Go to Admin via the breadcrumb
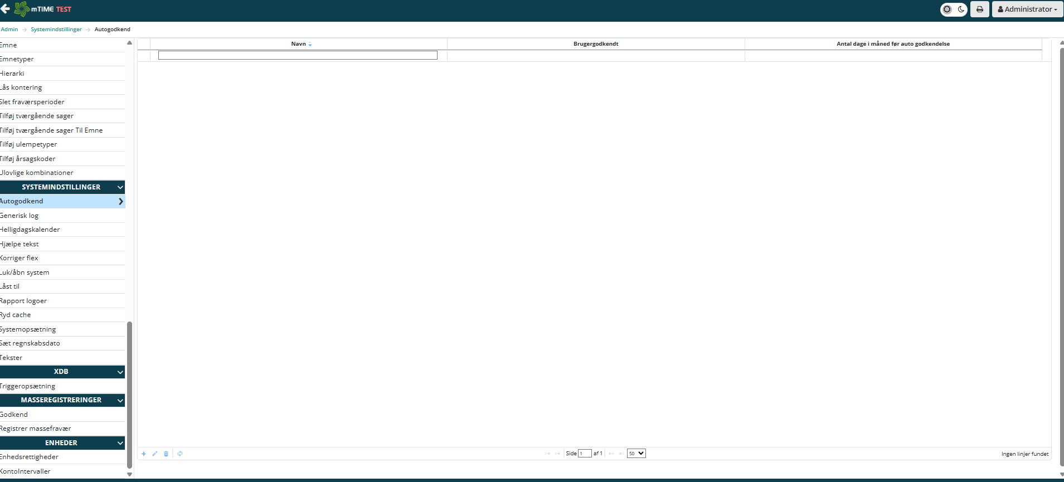Viewport: 1064px width, 482px height. tap(9, 30)
